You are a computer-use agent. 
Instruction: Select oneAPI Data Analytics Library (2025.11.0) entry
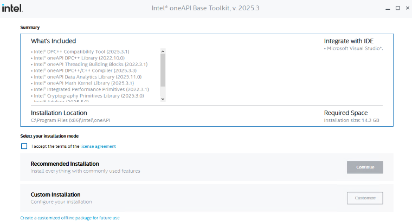[86, 77]
